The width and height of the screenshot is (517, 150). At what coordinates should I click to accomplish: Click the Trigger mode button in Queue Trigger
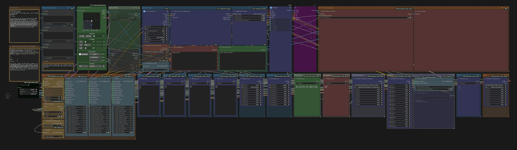click(x=53, y=116)
